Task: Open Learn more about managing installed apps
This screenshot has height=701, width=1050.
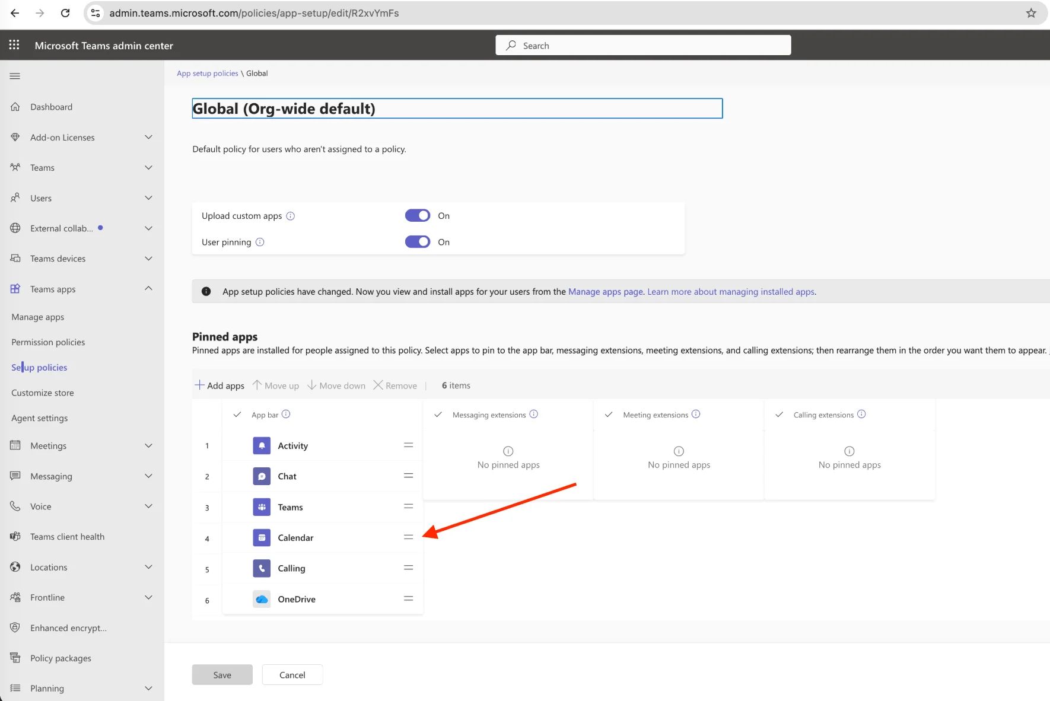Action: (x=731, y=292)
